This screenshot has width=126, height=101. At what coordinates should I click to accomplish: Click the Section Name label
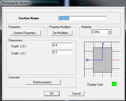(29, 18)
